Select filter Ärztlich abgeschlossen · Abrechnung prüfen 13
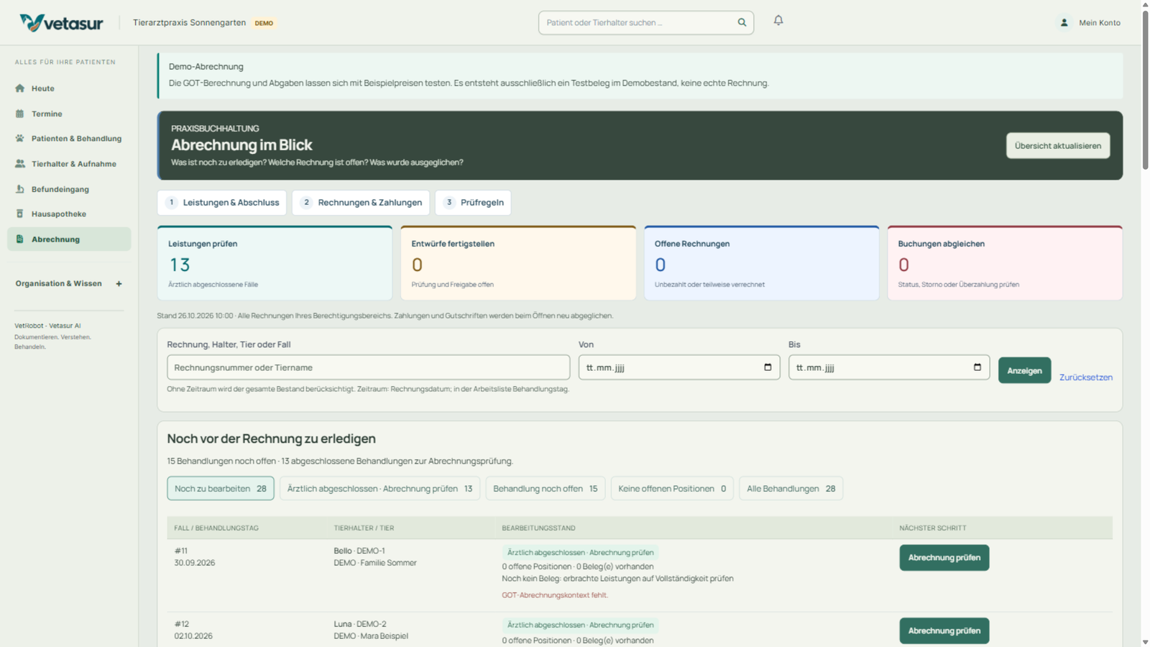Image resolution: width=1150 pixels, height=647 pixels. point(379,489)
